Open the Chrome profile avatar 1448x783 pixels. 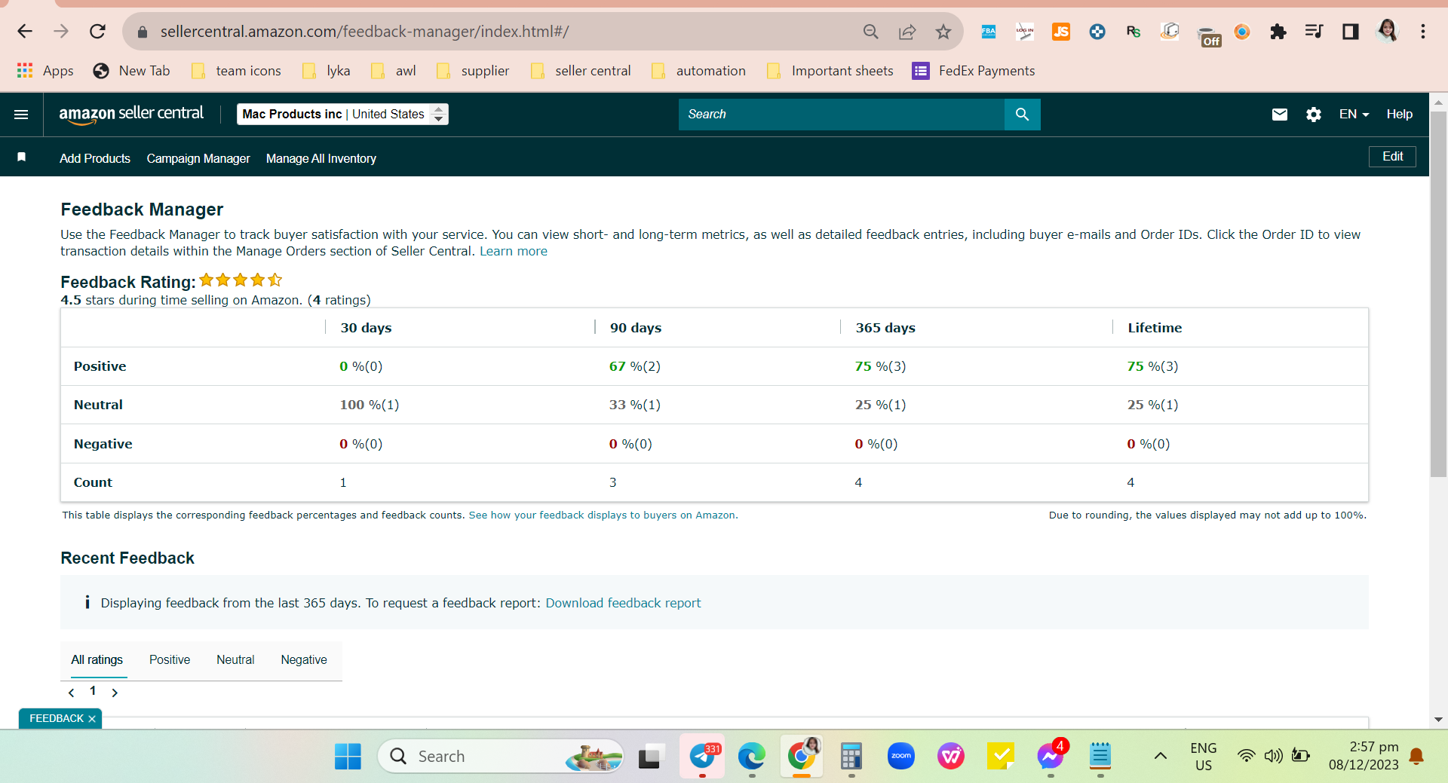1387,31
